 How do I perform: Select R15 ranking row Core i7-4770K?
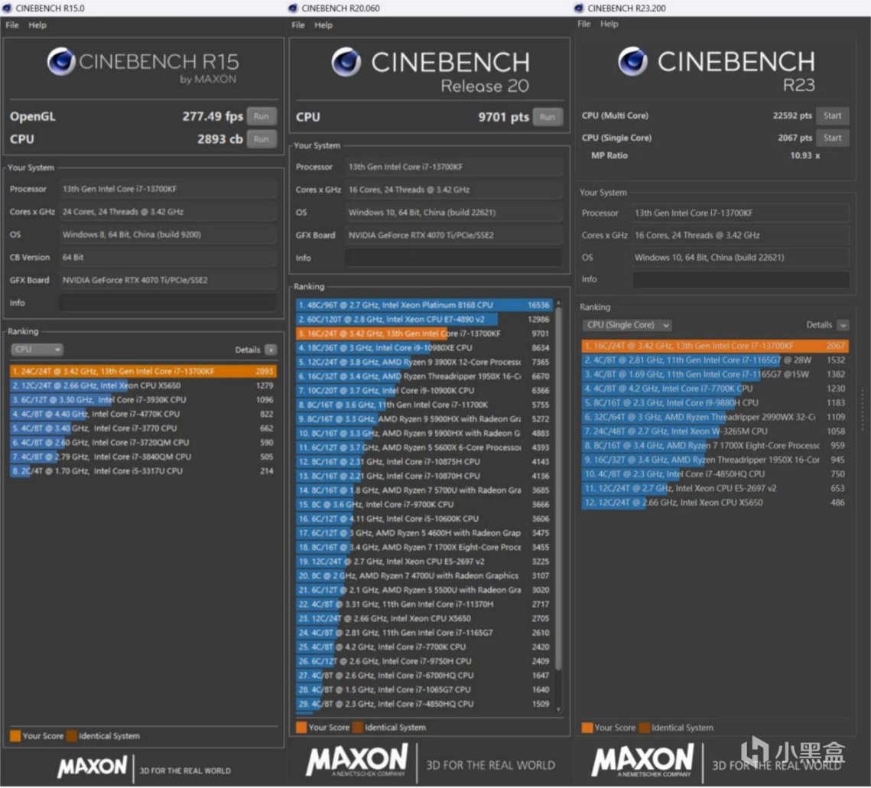(143, 414)
